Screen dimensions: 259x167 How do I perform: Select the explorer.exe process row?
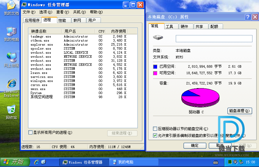79,45
